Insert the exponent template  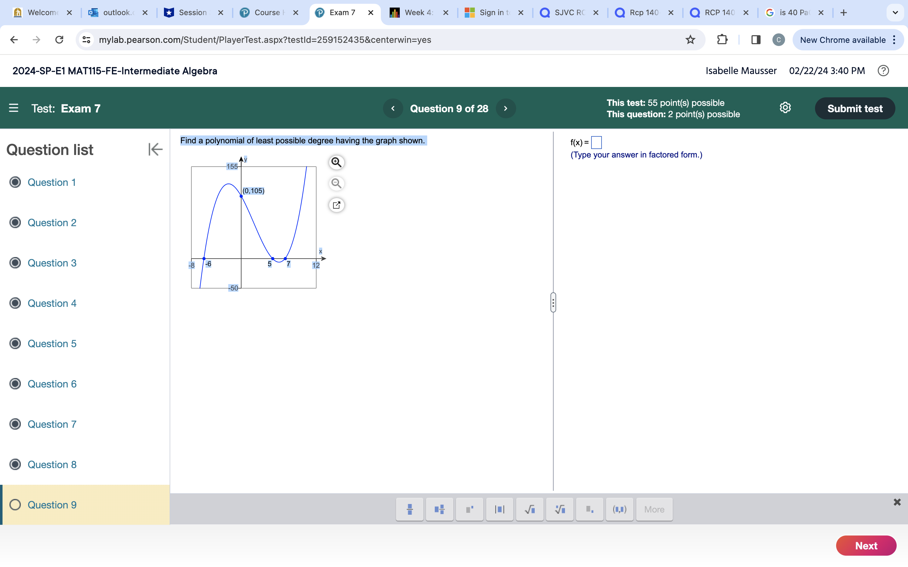[x=469, y=509]
